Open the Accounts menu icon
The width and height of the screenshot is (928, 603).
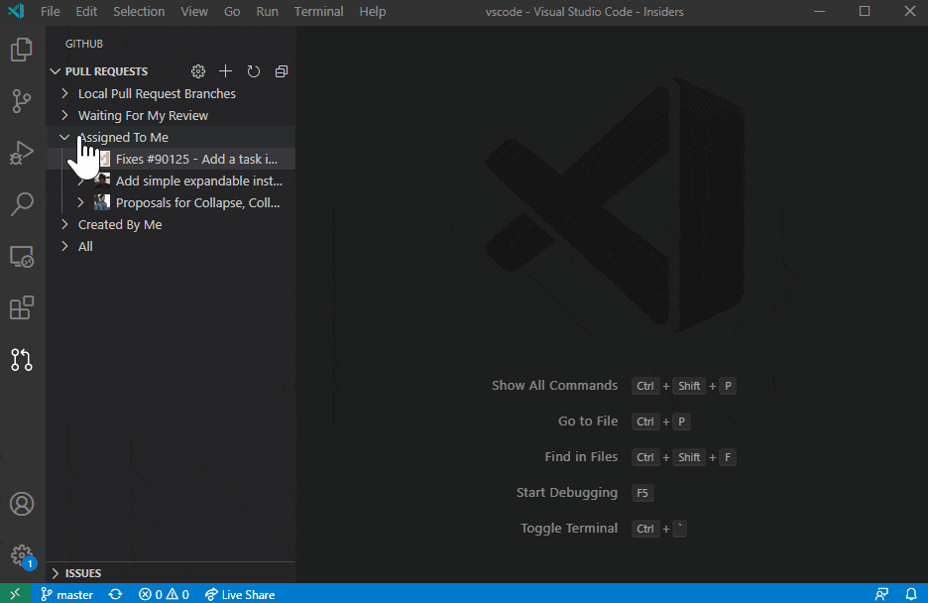[x=22, y=504]
